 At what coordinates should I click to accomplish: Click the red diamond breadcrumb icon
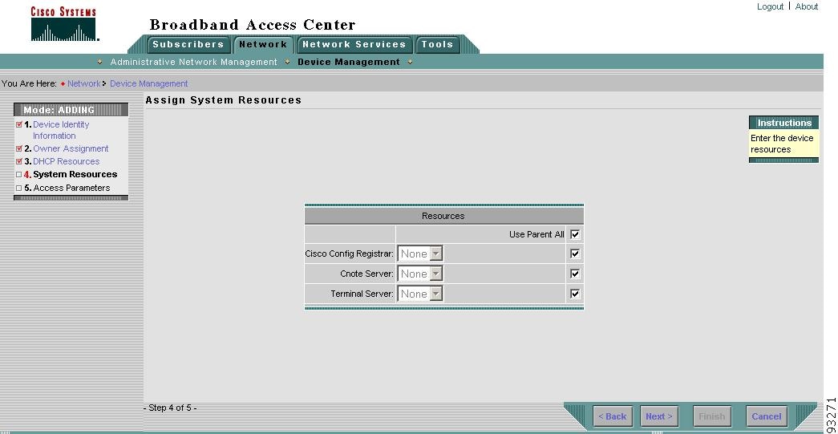click(x=63, y=84)
